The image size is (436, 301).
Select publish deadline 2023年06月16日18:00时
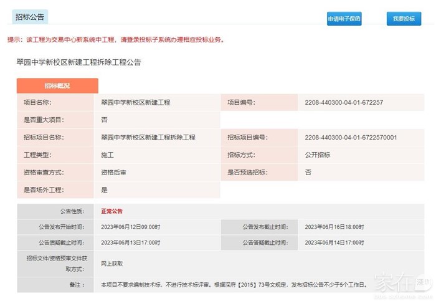[334, 227]
